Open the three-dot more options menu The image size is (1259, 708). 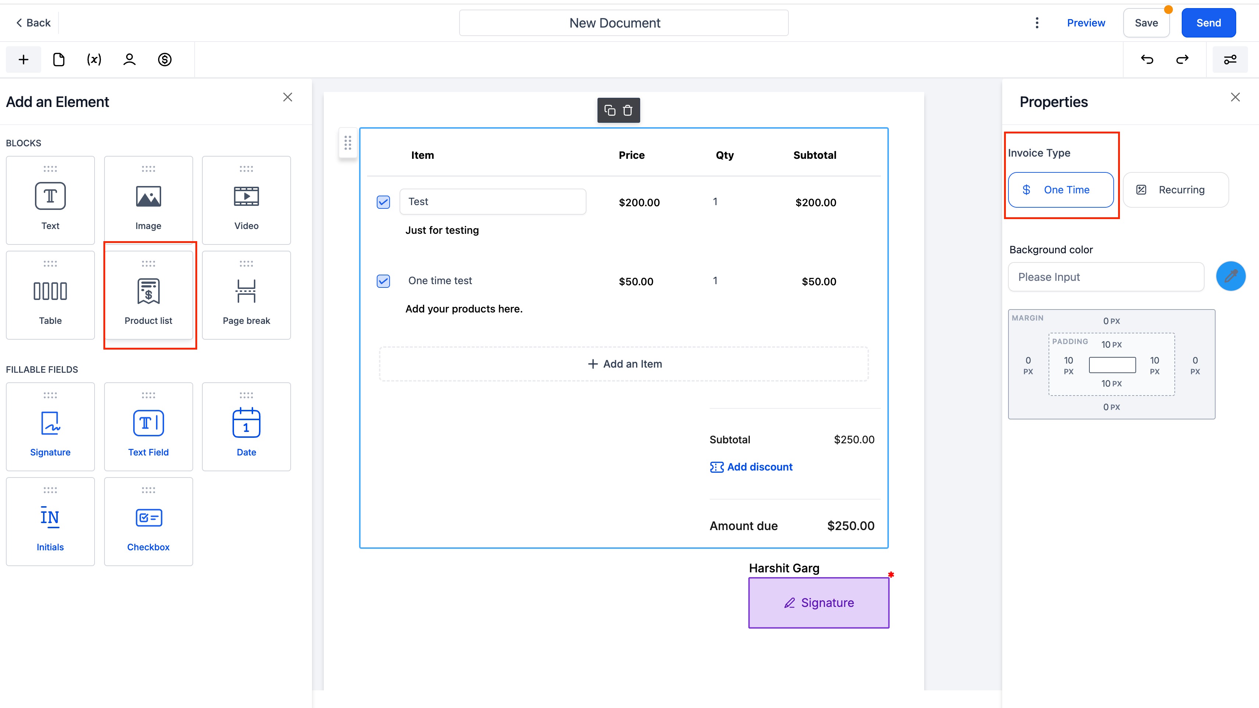tap(1037, 23)
